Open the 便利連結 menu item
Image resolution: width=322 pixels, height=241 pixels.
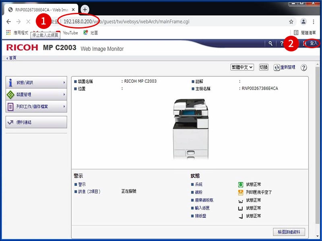tap(36, 123)
